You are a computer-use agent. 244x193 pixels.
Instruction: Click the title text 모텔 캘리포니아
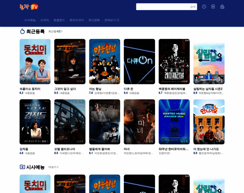click(x=65, y=149)
